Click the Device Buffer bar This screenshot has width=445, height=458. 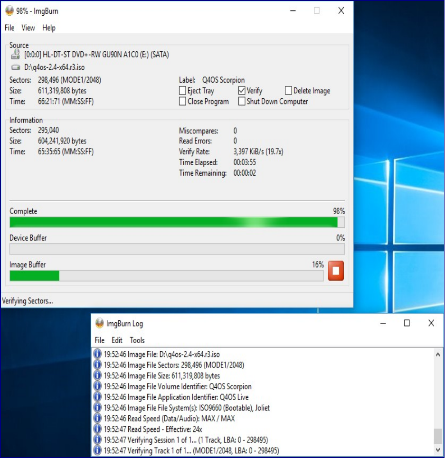pos(177,249)
